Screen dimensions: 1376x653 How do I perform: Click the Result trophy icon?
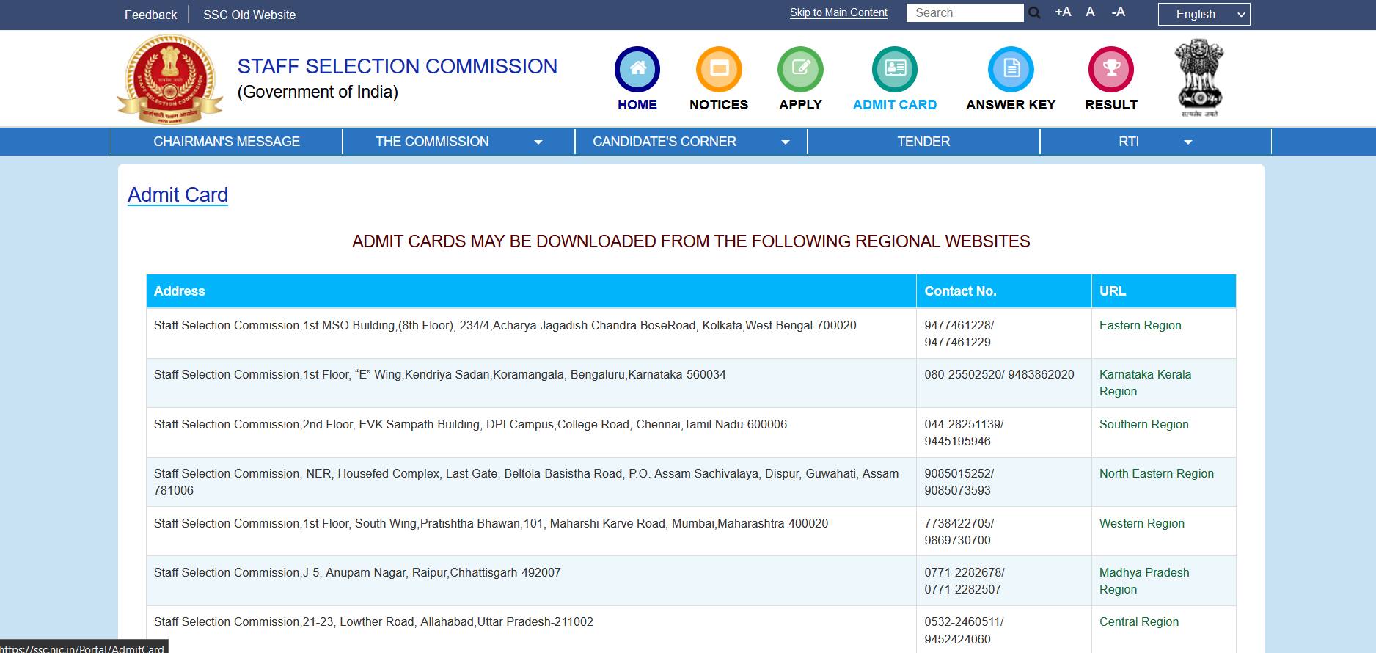[x=1111, y=69]
